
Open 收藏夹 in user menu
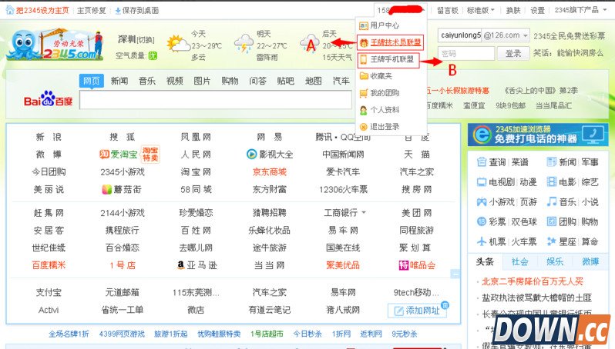coord(376,76)
